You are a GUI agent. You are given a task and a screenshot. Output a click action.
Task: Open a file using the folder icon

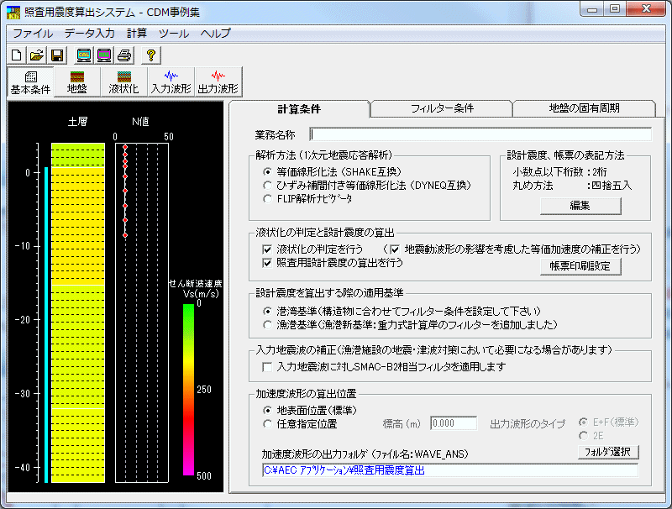click(x=37, y=56)
